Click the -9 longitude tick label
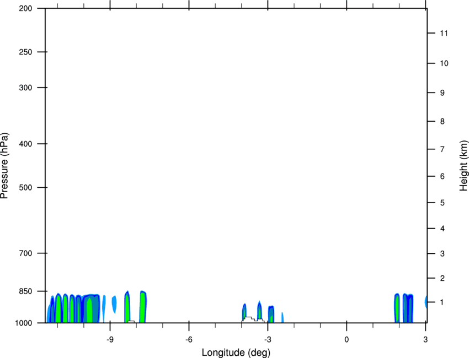This screenshot has height=358, width=469. pyautogui.click(x=110, y=340)
